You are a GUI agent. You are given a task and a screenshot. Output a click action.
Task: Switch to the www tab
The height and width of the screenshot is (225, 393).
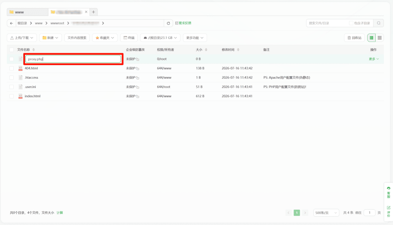28,12
